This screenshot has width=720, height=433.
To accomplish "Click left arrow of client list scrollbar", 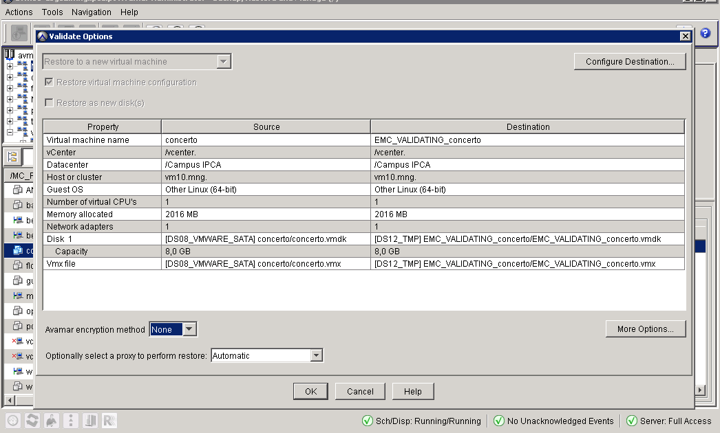I will click(9, 401).
